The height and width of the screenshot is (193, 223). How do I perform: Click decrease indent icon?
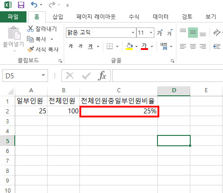click(217, 46)
